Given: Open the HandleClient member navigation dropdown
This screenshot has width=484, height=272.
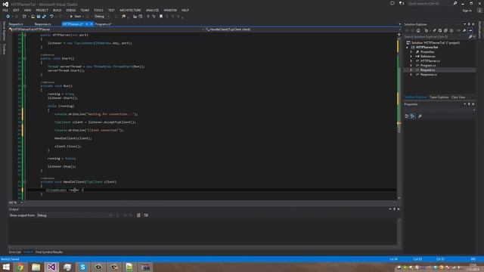Looking at the screenshot, I should tap(302, 29).
